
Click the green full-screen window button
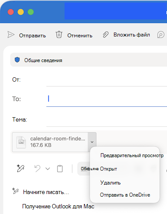point(31,12)
